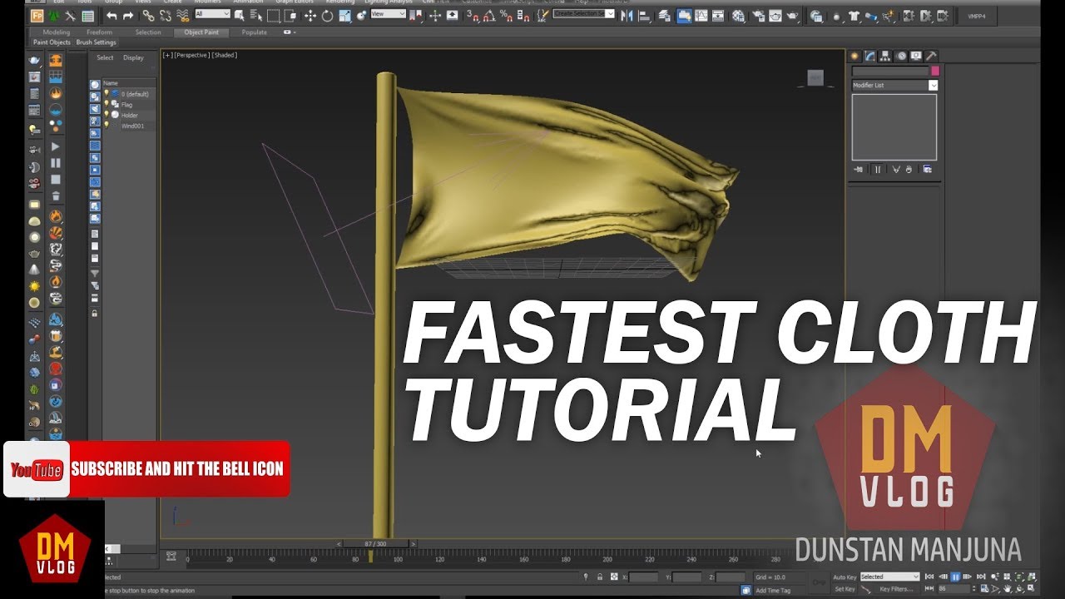The width and height of the screenshot is (1065, 599).
Task: Click the Brush Settings panel button
Action: coord(96,42)
